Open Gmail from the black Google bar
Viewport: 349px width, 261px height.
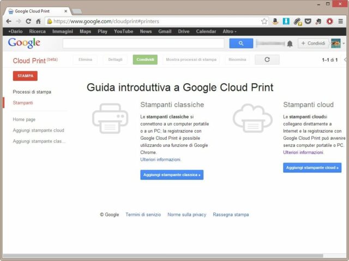(165, 32)
